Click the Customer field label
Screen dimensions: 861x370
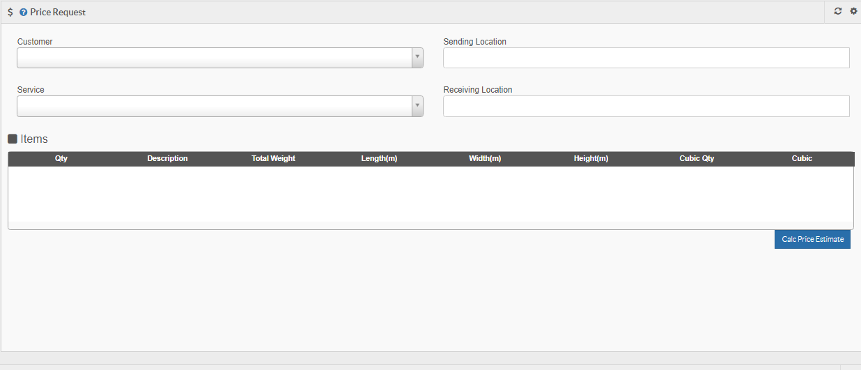(x=35, y=42)
